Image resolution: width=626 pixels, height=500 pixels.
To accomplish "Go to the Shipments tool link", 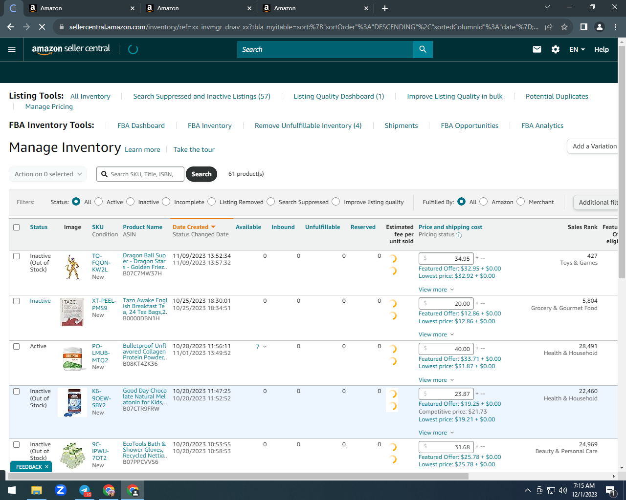I will tap(401, 125).
